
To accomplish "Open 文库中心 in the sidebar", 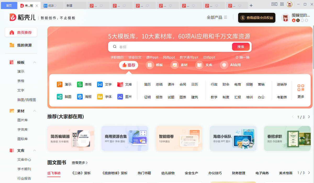I will [24, 160].
